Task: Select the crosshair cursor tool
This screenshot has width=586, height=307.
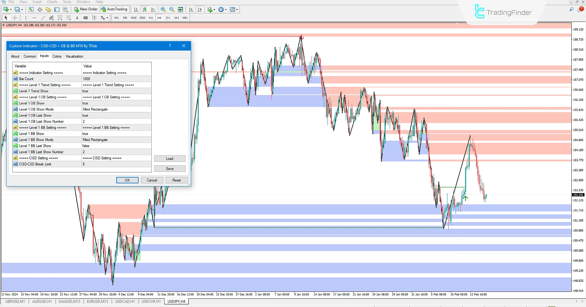Action: (x=15, y=18)
